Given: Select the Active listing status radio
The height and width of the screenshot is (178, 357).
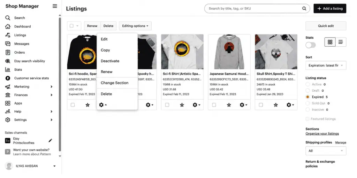Looking at the screenshot, I should point(307,84).
